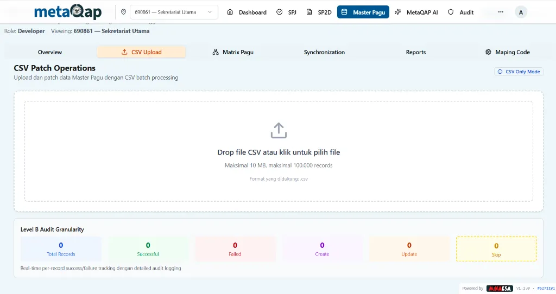Click the SPJ checkmark icon
This screenshot has width=556, height=294.
280,12
